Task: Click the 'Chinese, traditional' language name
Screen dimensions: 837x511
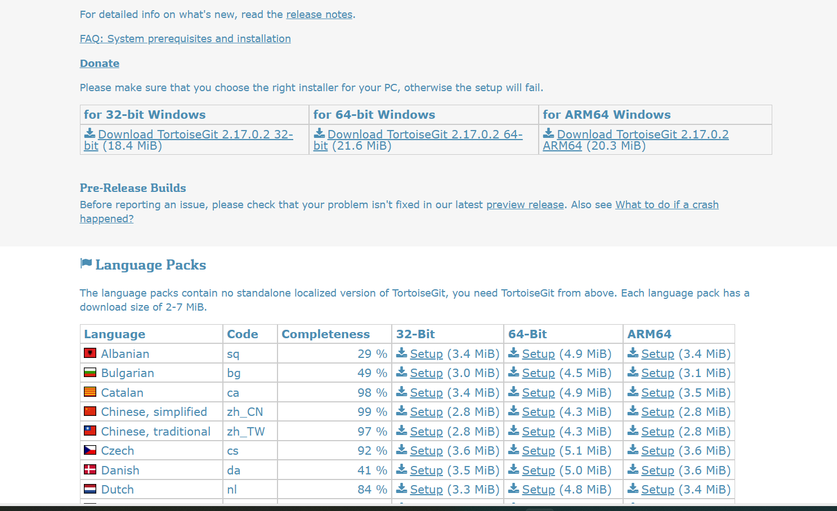Action: click(x=155, y=432)
